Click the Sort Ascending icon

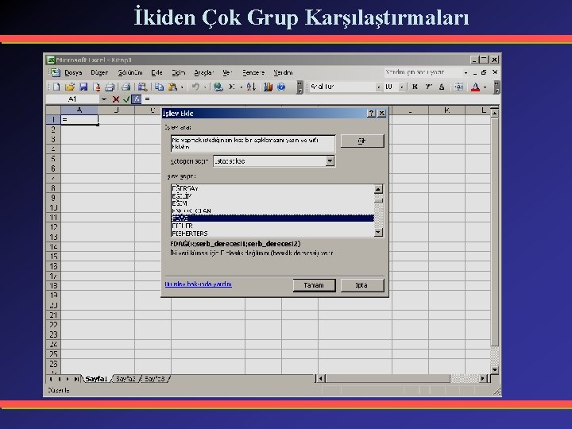tap(251, 87)
